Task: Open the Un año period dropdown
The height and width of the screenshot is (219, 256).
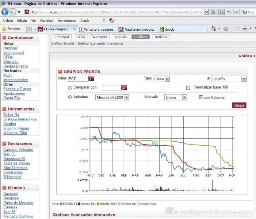Action: point(229,79)
